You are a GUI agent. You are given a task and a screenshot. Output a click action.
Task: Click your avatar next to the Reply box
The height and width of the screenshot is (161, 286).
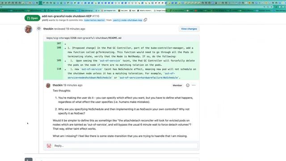click(49, 146)
